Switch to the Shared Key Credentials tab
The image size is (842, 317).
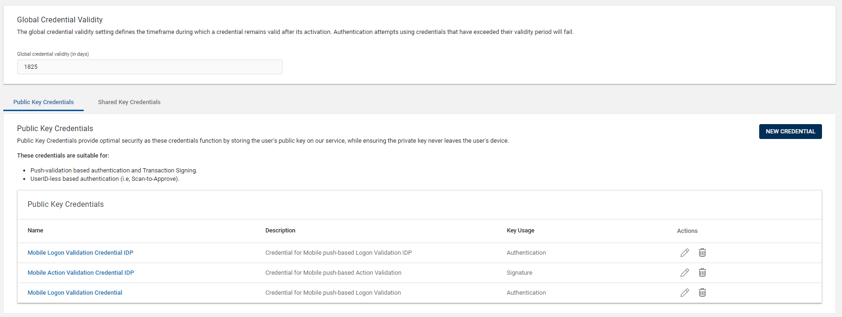pos(129,102)
